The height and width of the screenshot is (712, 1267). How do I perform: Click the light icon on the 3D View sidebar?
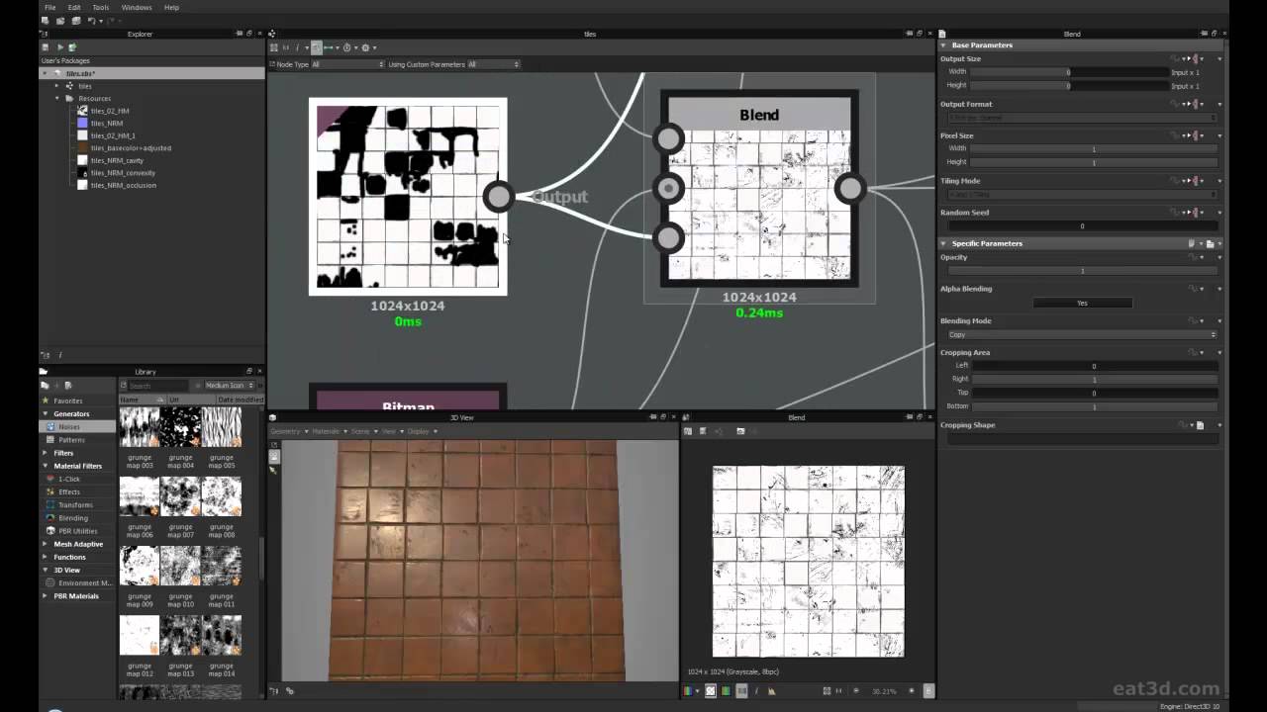pyautogui.click(x=274, y=470)
